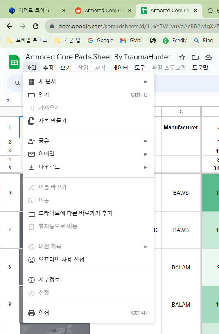Viewport: 219px width, 334px height.
Task: Click the browser address bar URL
Action: point(138,26)
